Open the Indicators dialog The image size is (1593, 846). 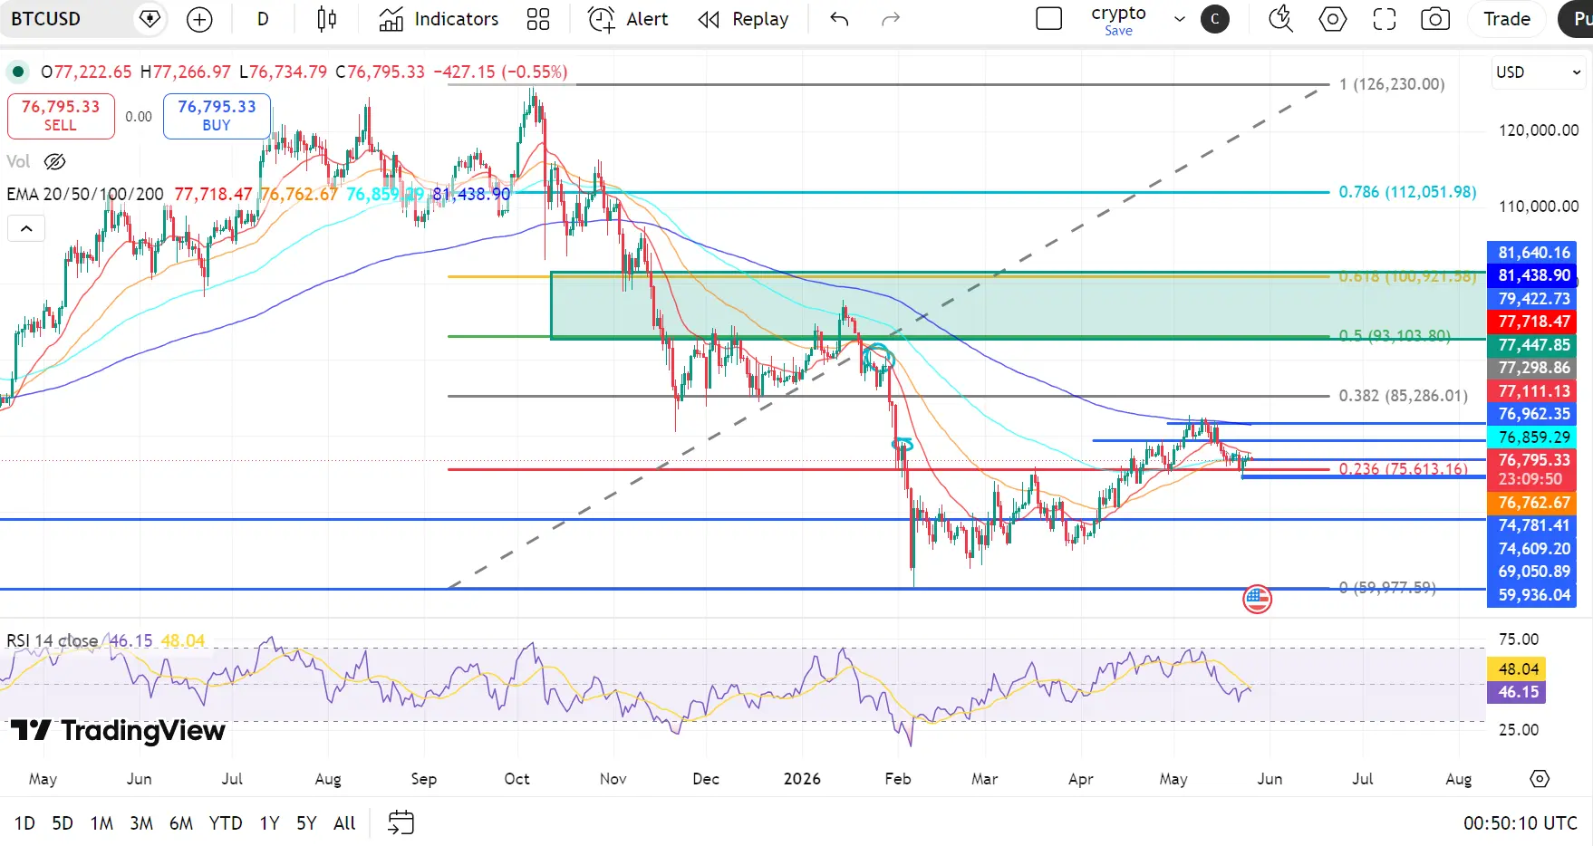coord(439,19)
